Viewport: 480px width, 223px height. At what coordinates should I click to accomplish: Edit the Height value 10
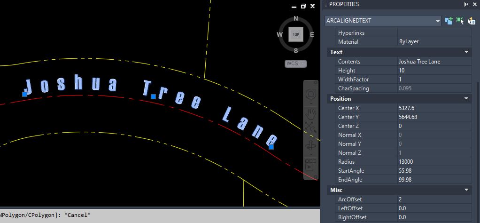(434, 71)
